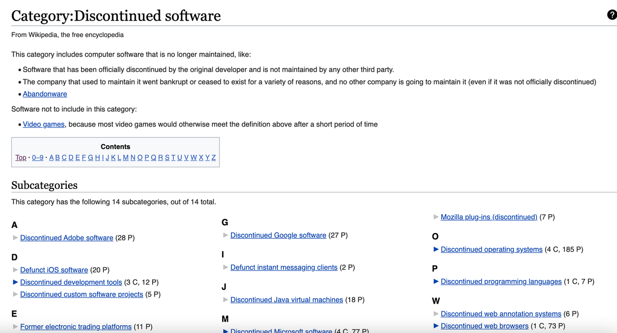Go to Former electronic trading platforms
The image size is (617, 333).
[76, 326]
